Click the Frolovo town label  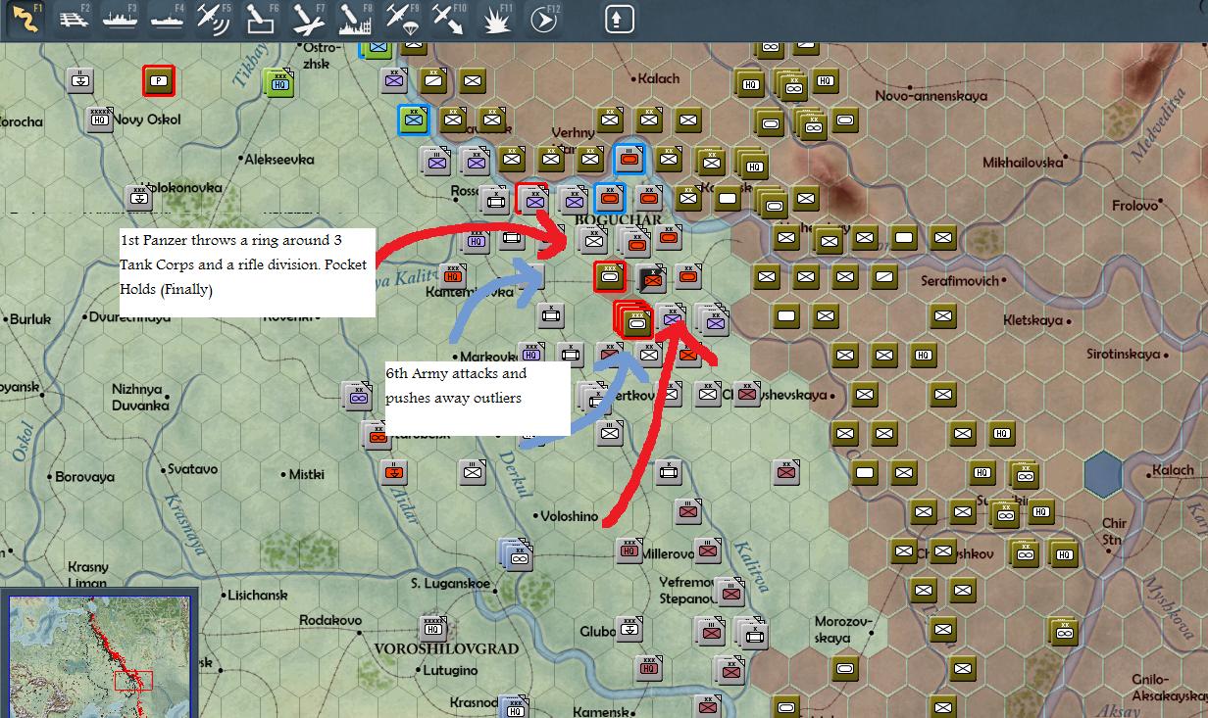click(x=1134, y=206)
